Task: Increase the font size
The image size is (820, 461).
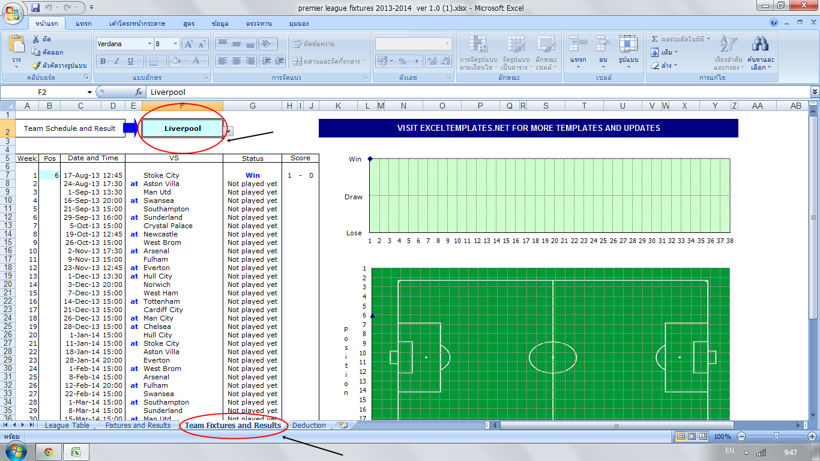Action: coord(188,44)
